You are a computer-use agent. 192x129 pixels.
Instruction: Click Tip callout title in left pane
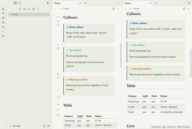(x=75, y=50)
